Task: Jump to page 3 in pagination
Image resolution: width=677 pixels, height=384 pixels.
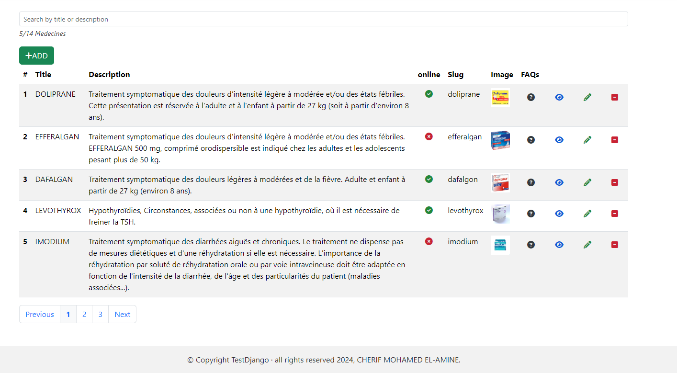Action: pos(100,314)
